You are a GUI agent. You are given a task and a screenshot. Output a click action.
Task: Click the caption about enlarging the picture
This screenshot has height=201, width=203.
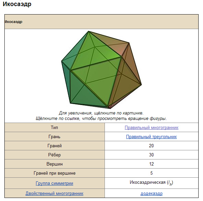101,113
